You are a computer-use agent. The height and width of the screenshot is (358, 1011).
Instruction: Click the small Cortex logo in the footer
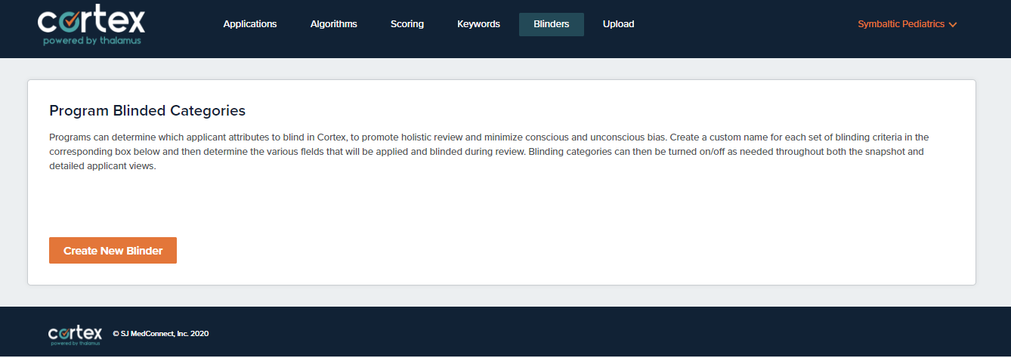pyautogui.click(x=75, y=335)
